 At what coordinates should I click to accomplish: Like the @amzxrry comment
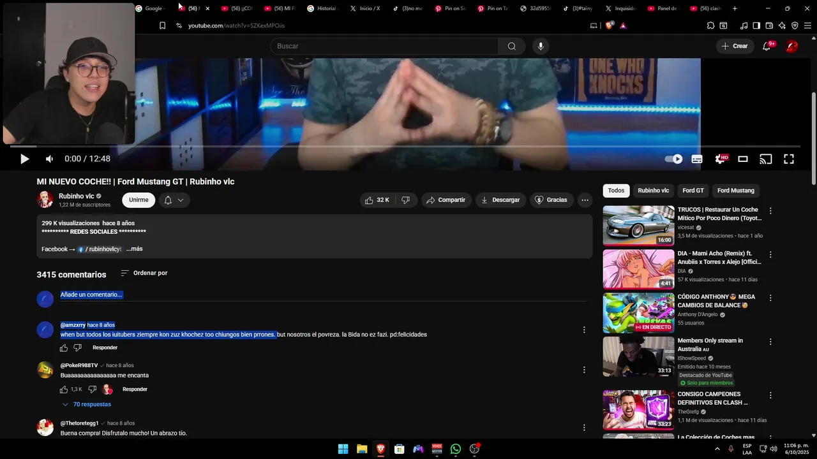[64, 348]
